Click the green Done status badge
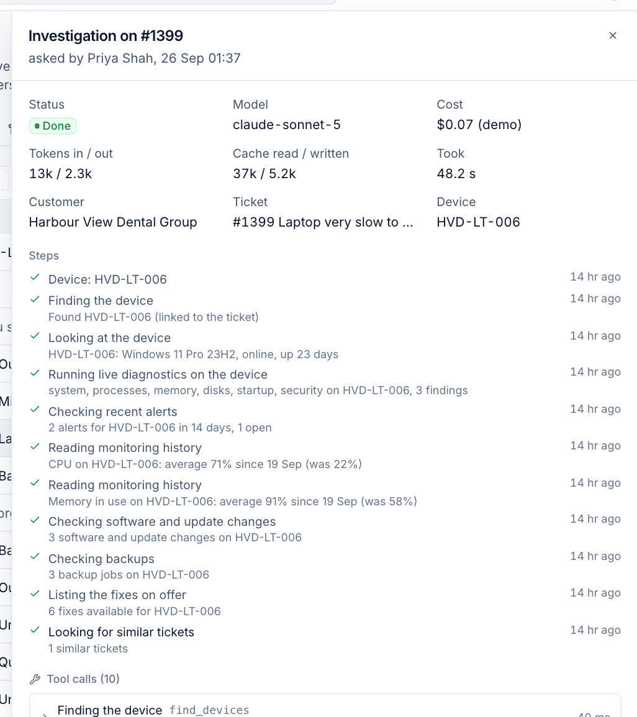Screen dimensions: 637x717 pyautogui.click(x=53, y=126)
